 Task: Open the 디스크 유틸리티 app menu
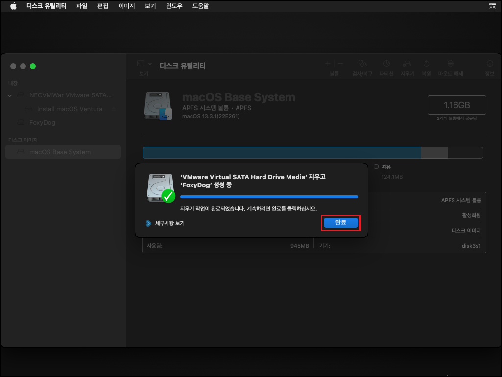[x=47, y=6]
